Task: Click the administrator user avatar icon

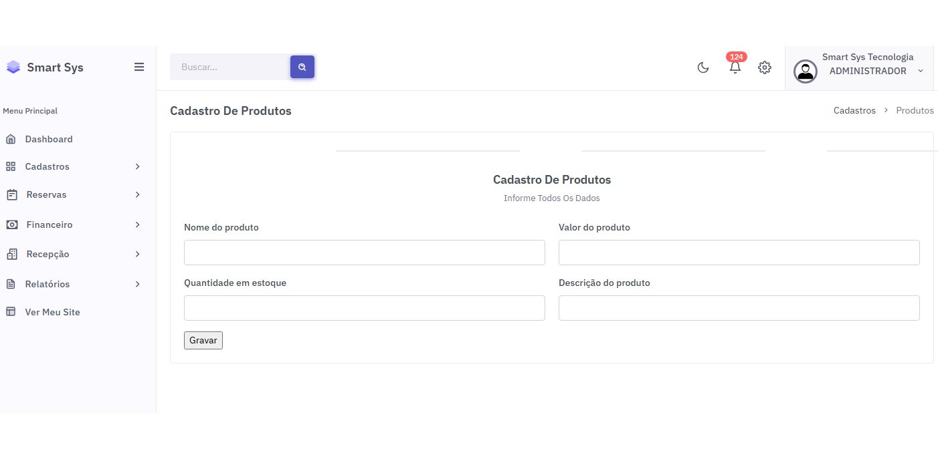Action: pos(806,71)
